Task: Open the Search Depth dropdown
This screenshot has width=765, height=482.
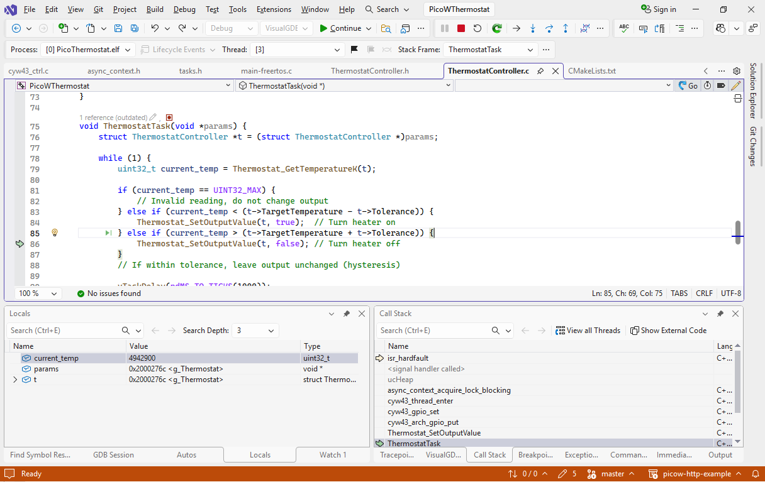Action: click(x=255, y=331)
